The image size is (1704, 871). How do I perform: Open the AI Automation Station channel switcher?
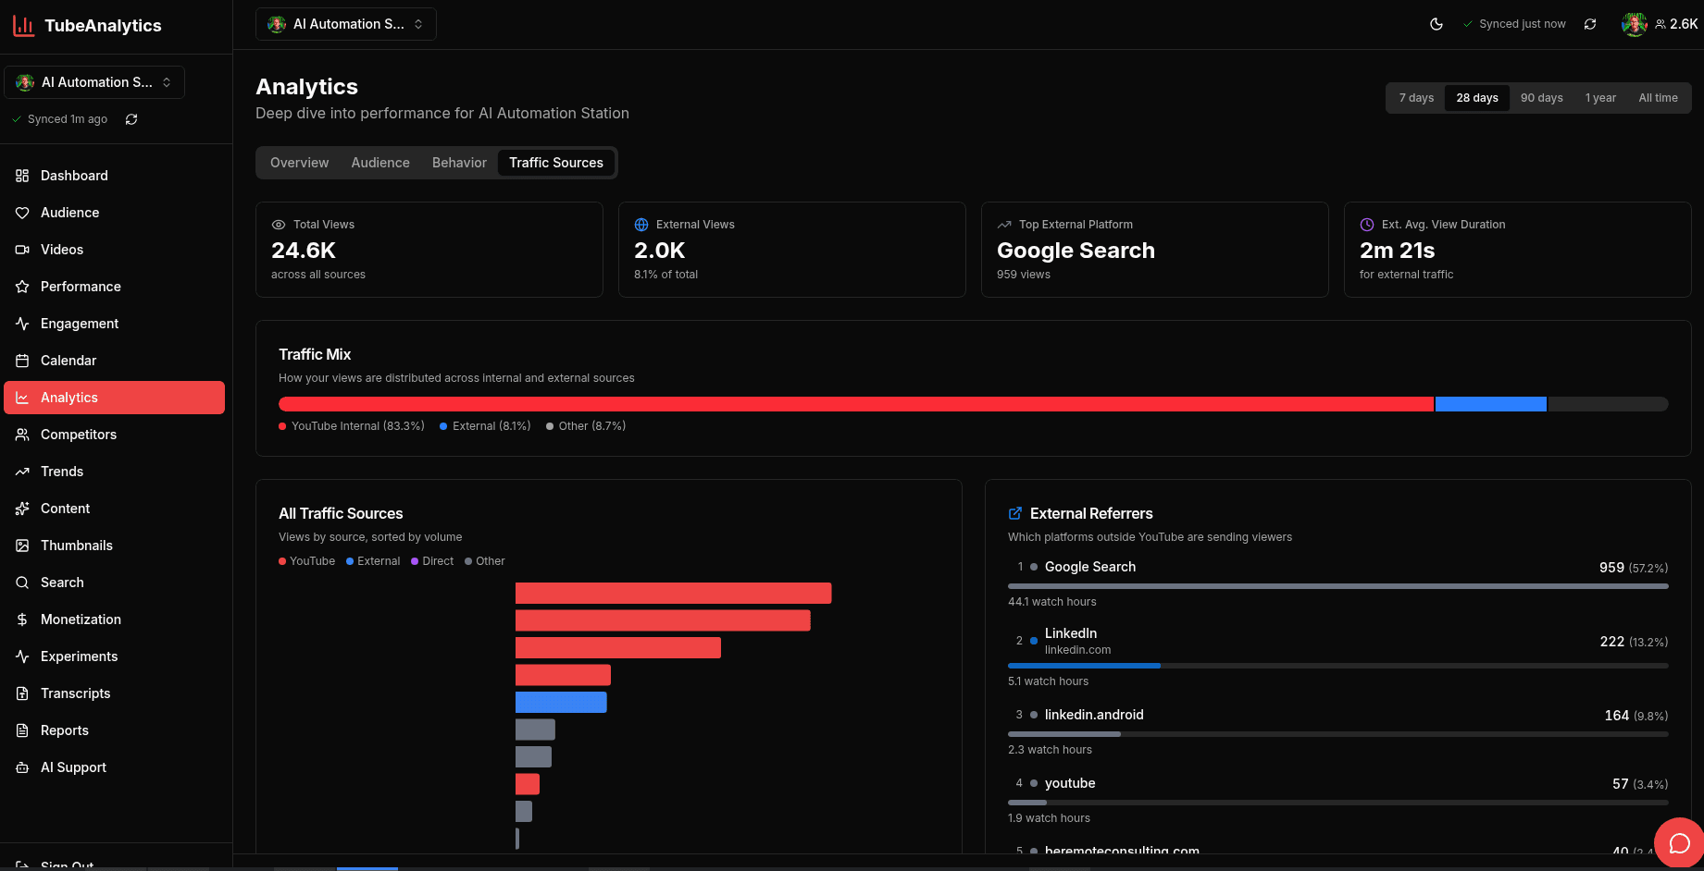click(345, 23)
